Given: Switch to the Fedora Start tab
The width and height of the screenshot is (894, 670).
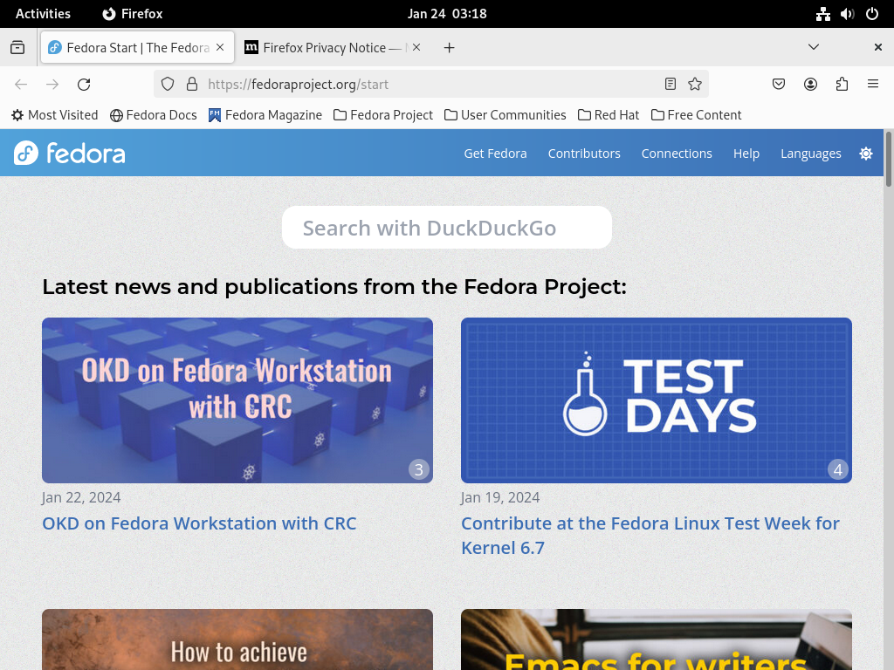Looking at the screenshot, I should point(137,47).
